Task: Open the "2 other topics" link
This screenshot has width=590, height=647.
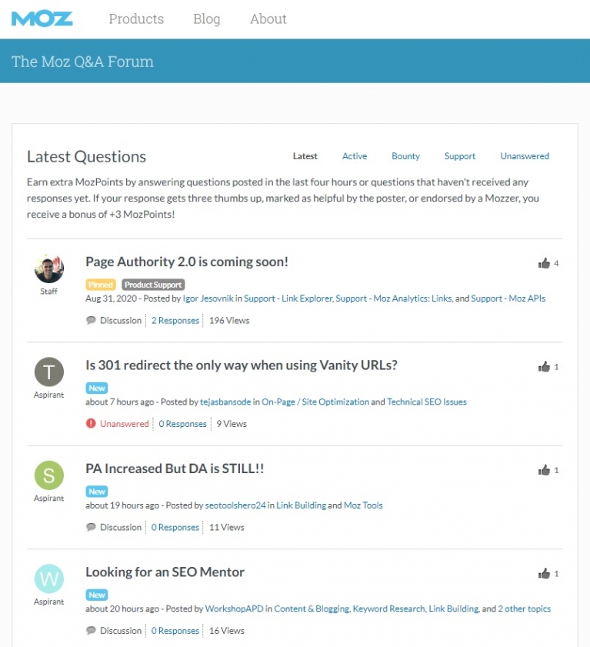Action: point(525,609)
